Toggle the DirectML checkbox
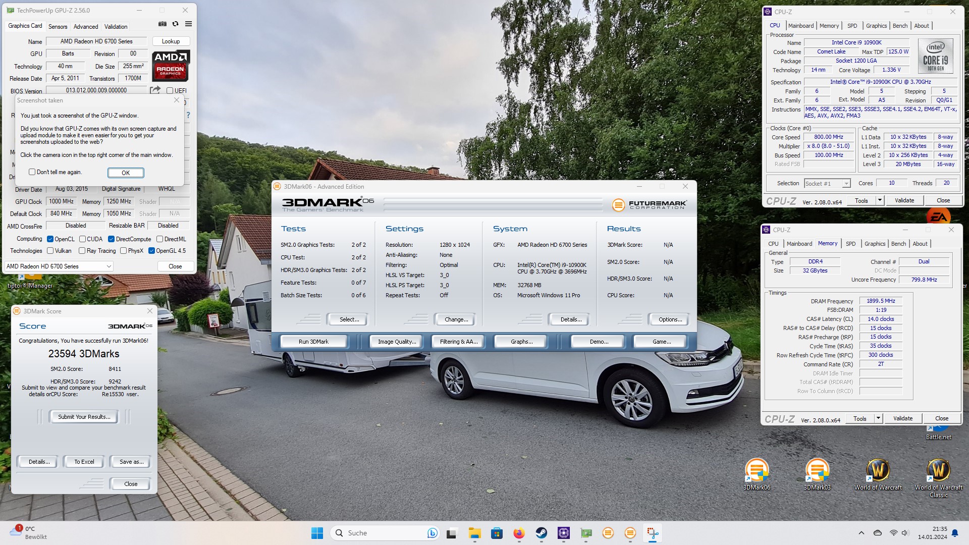The image size is (969, 545). tap(159, 239)
